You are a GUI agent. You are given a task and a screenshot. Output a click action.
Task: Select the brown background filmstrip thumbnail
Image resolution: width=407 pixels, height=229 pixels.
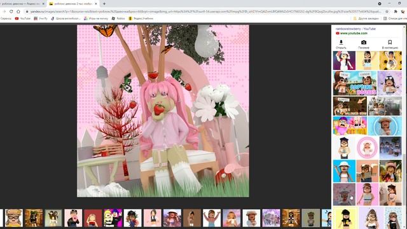coord(192,218)
